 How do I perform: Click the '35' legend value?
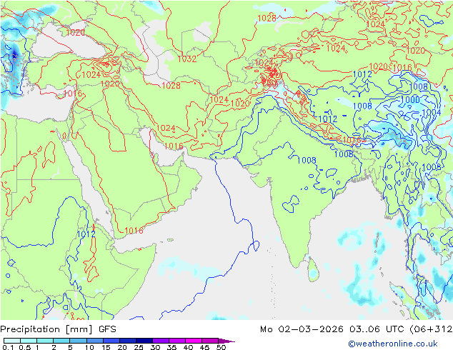click(x=171, y=347)
